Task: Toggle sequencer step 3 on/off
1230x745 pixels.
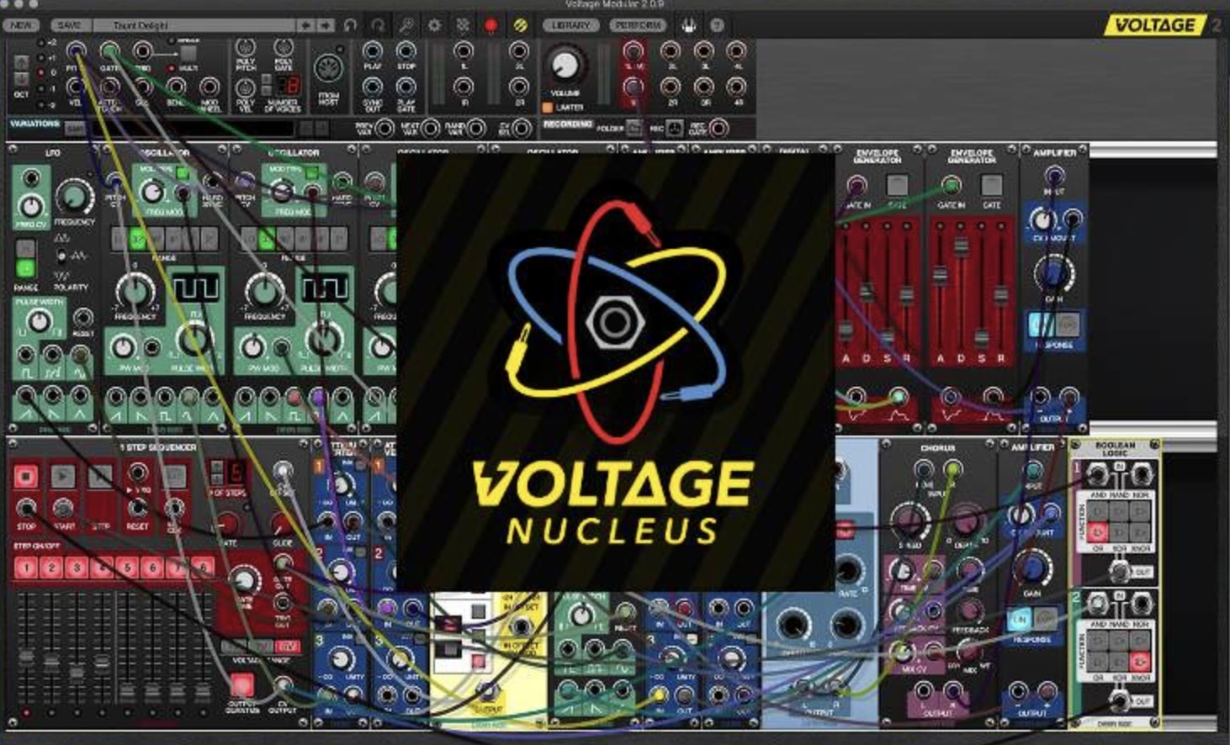Action: [x=77, y=568]
